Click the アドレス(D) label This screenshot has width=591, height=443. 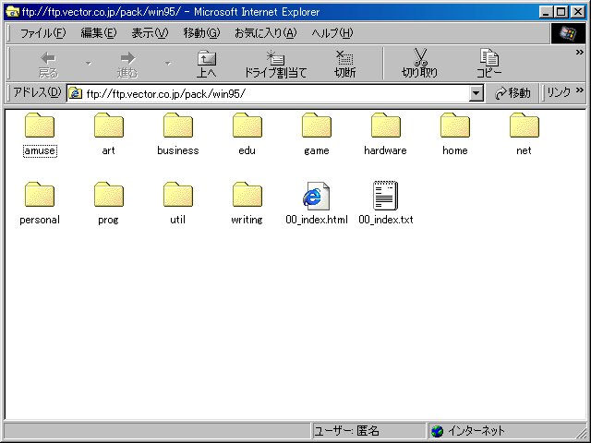point(37,92)
